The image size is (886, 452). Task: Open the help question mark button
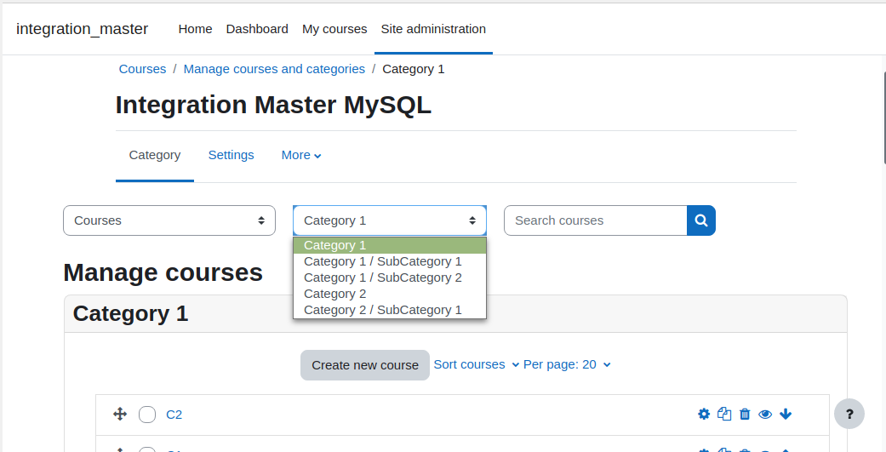point(849,415)
